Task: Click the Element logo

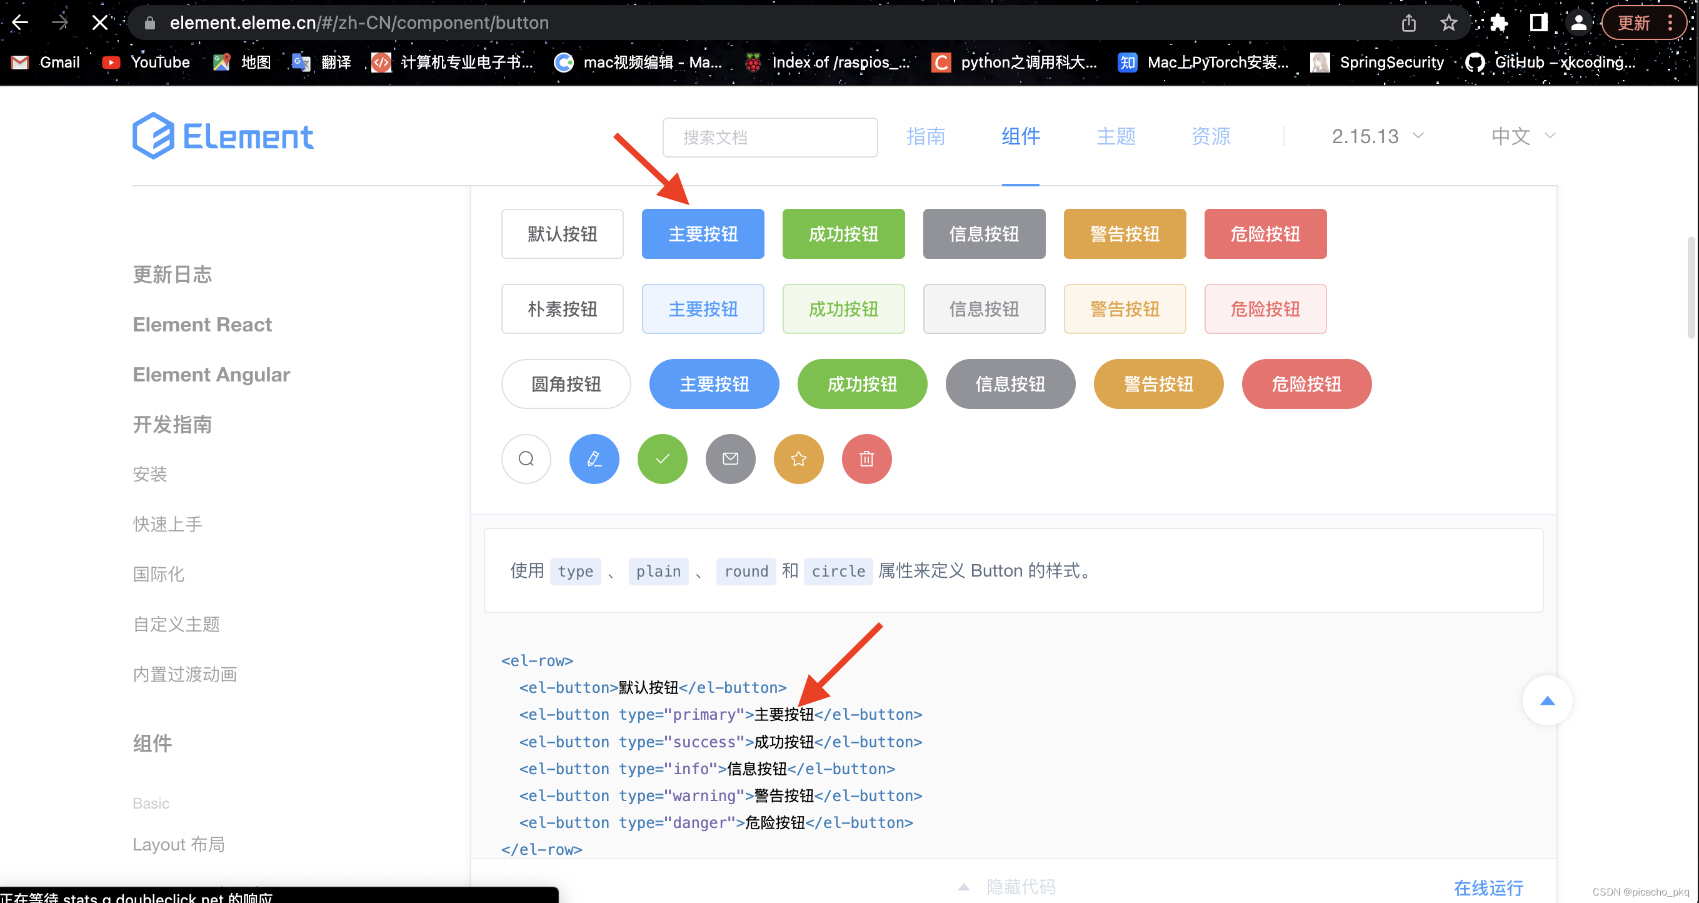Action: pos(223,136)
